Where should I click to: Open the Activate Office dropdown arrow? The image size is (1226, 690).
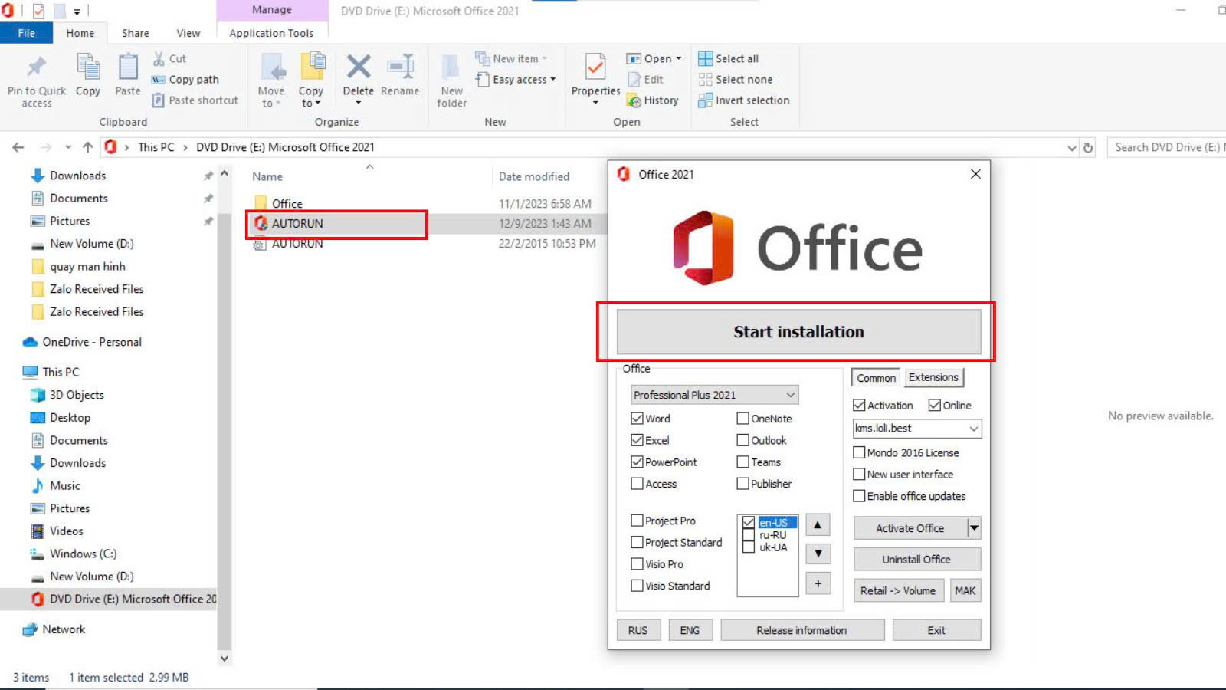(x=974, y=527)
